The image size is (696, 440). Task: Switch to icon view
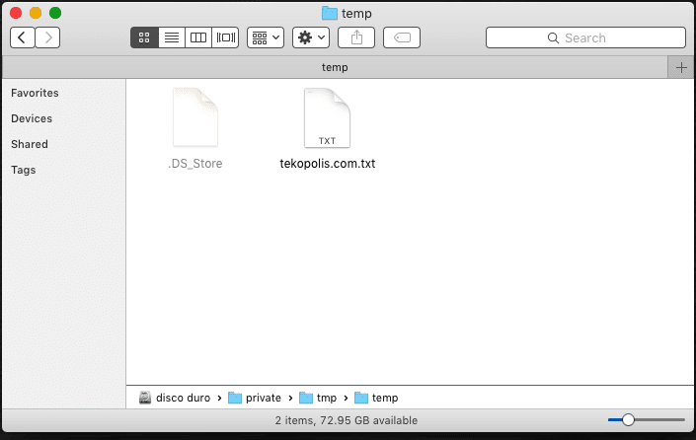coord(144,37)
